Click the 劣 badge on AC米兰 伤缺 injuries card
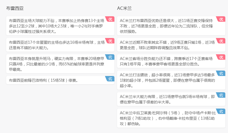 pos(221,112)
